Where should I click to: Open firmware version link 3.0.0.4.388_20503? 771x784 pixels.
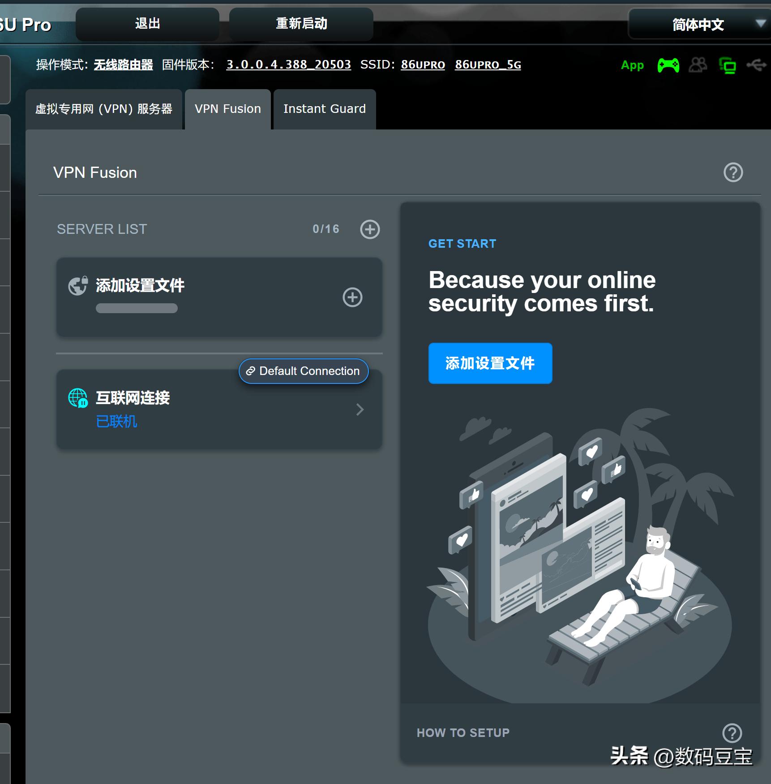tap(288, 65)
